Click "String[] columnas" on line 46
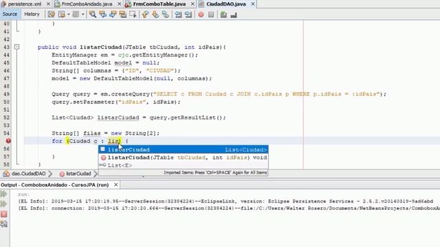440x247 pixels. [81, 71]
